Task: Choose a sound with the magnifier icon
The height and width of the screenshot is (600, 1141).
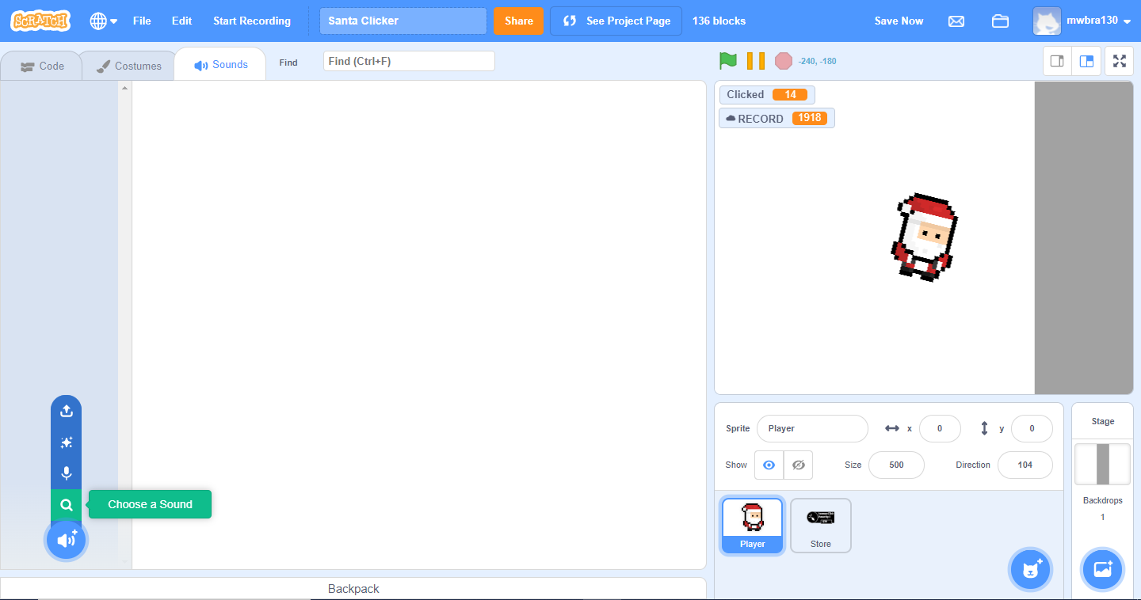Action: 67,504
